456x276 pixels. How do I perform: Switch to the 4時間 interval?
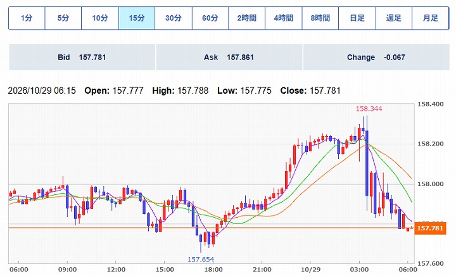point(284,18)
